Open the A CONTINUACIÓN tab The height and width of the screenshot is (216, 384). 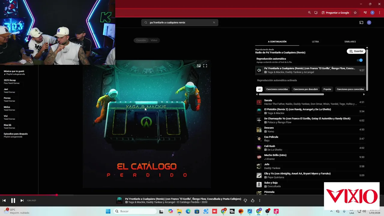277,42
